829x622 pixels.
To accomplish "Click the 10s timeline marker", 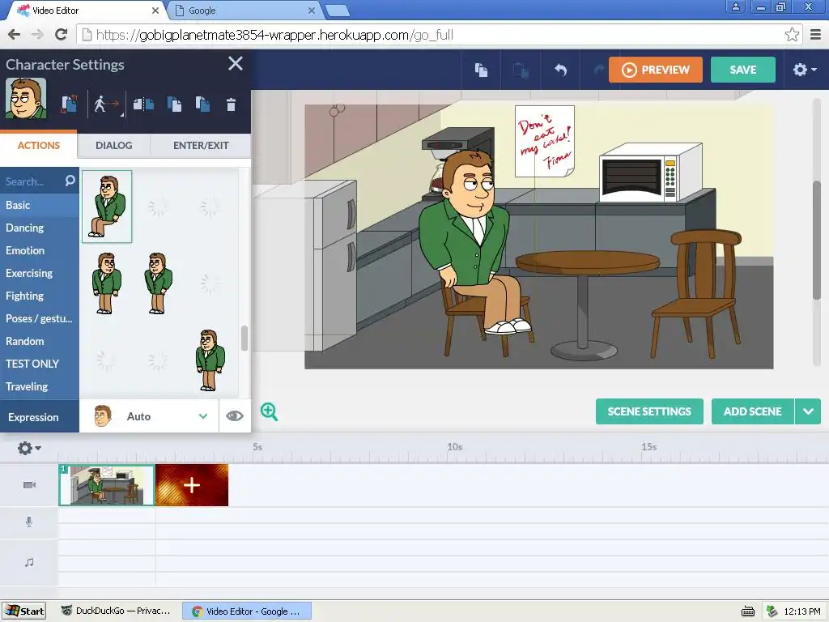I will pos(455,447).
